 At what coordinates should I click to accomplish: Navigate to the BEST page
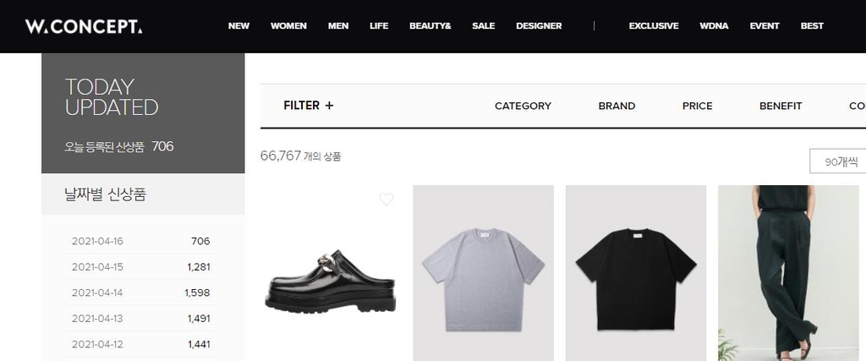(812, 26)
